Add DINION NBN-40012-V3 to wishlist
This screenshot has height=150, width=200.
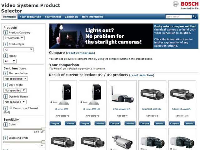click(x=190, y=123)
